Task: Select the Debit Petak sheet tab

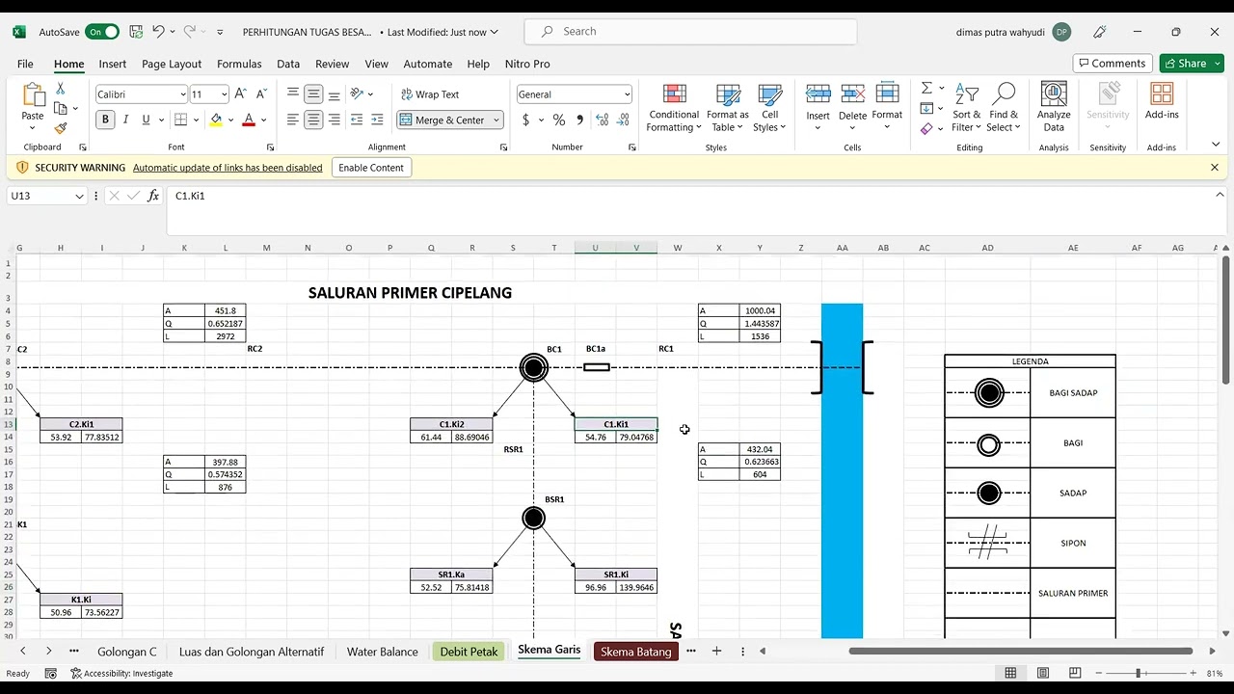Action: tap(469, 652)
